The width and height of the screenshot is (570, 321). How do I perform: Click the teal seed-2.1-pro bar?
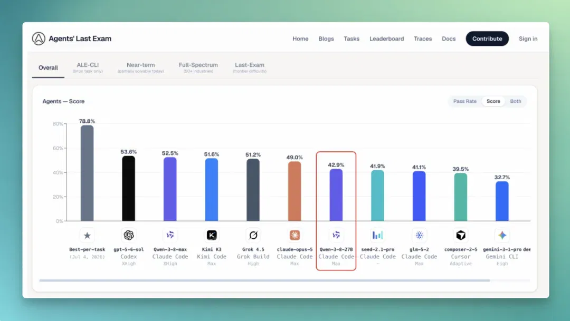click(x=378, y=196)
